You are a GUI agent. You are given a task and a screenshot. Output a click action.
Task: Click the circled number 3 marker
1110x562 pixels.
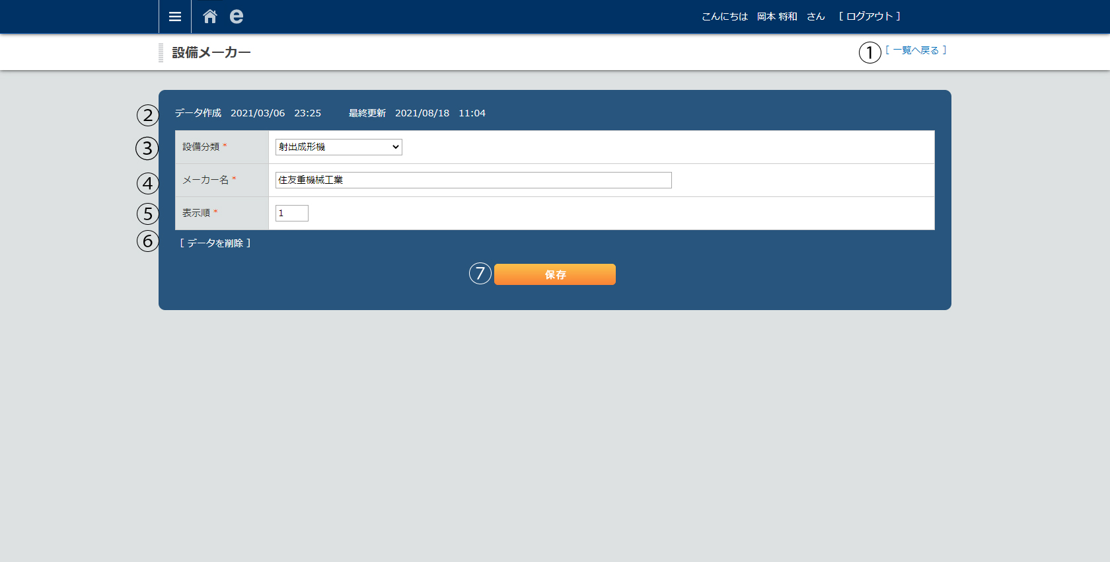point(147,148)
